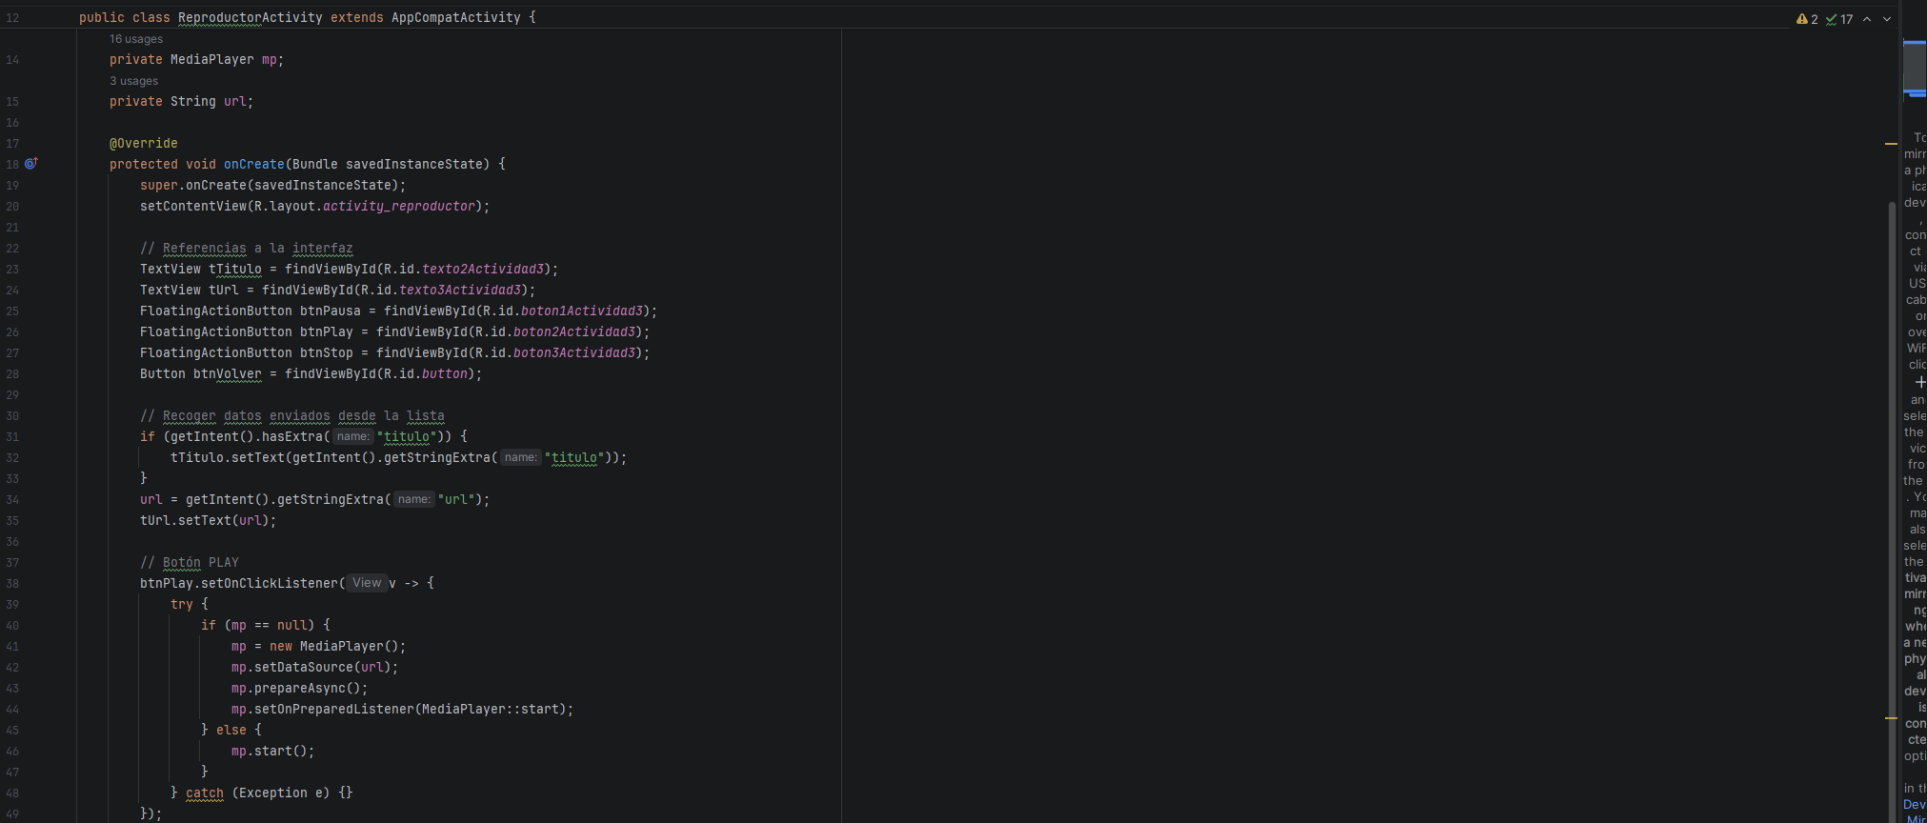Click the "View" inlay hint on line 38
This screenshot has height=823, width=1927.
pyautogui.click(x=367, y=583)
